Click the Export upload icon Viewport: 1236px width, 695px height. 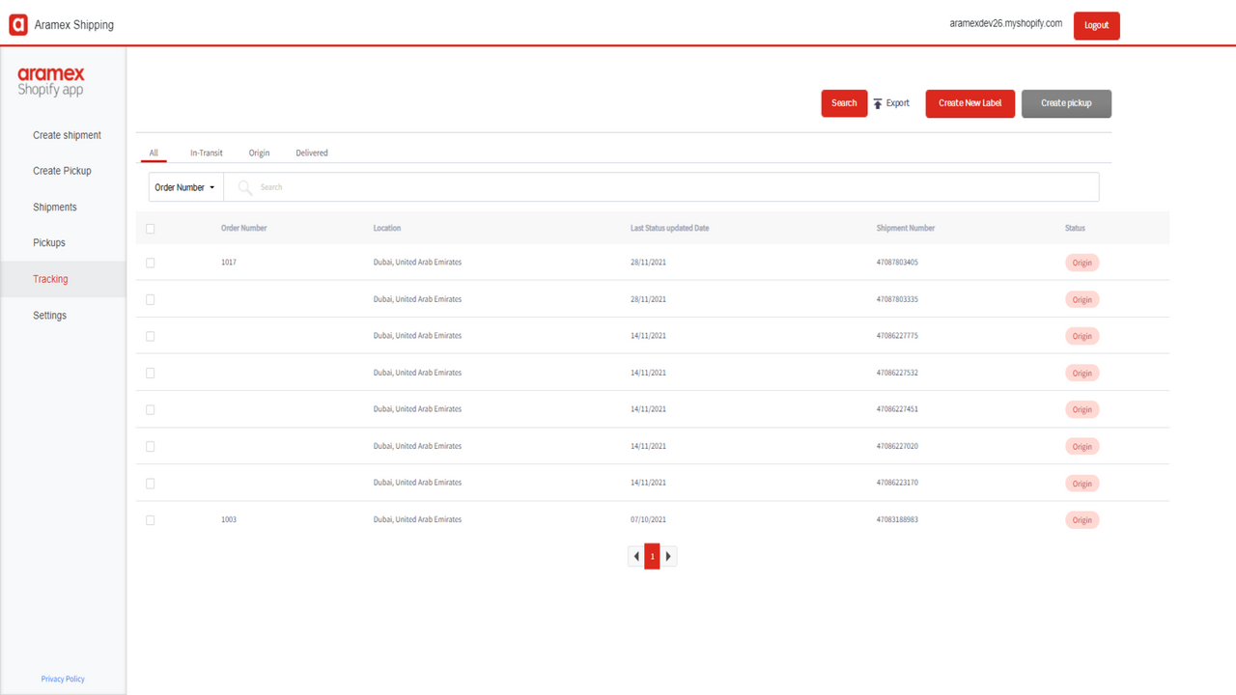click(878, 103)
